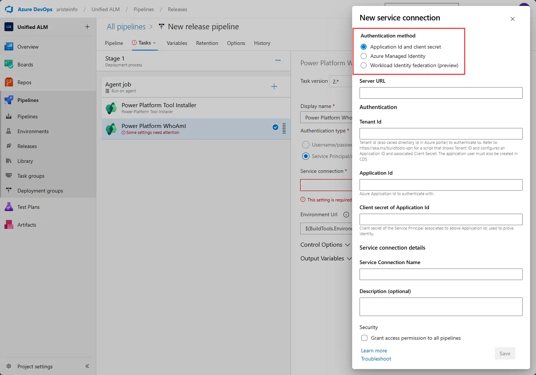Open Boards from the sidebar
This screenshot has height=375, width=536.
pyautogui.click(x=25, y=64)
